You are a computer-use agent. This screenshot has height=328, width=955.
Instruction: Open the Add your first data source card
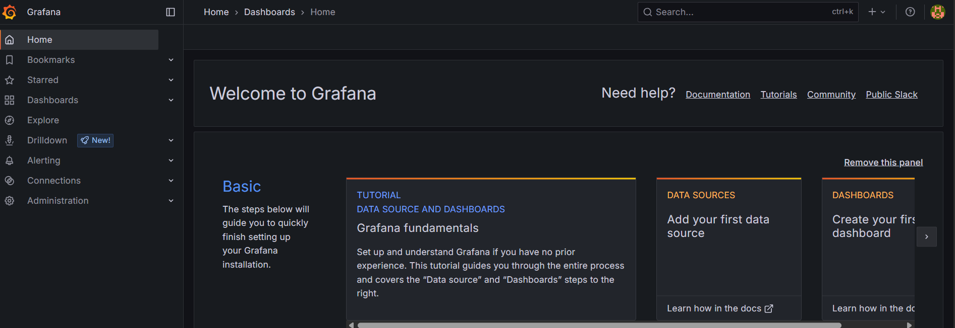pyautogui.click(x=729, y=249)
